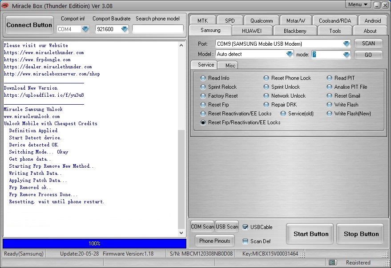391x268 pixels.
Task: Switch to the Coolsand/RDA tab
Action: click(335, 21)
